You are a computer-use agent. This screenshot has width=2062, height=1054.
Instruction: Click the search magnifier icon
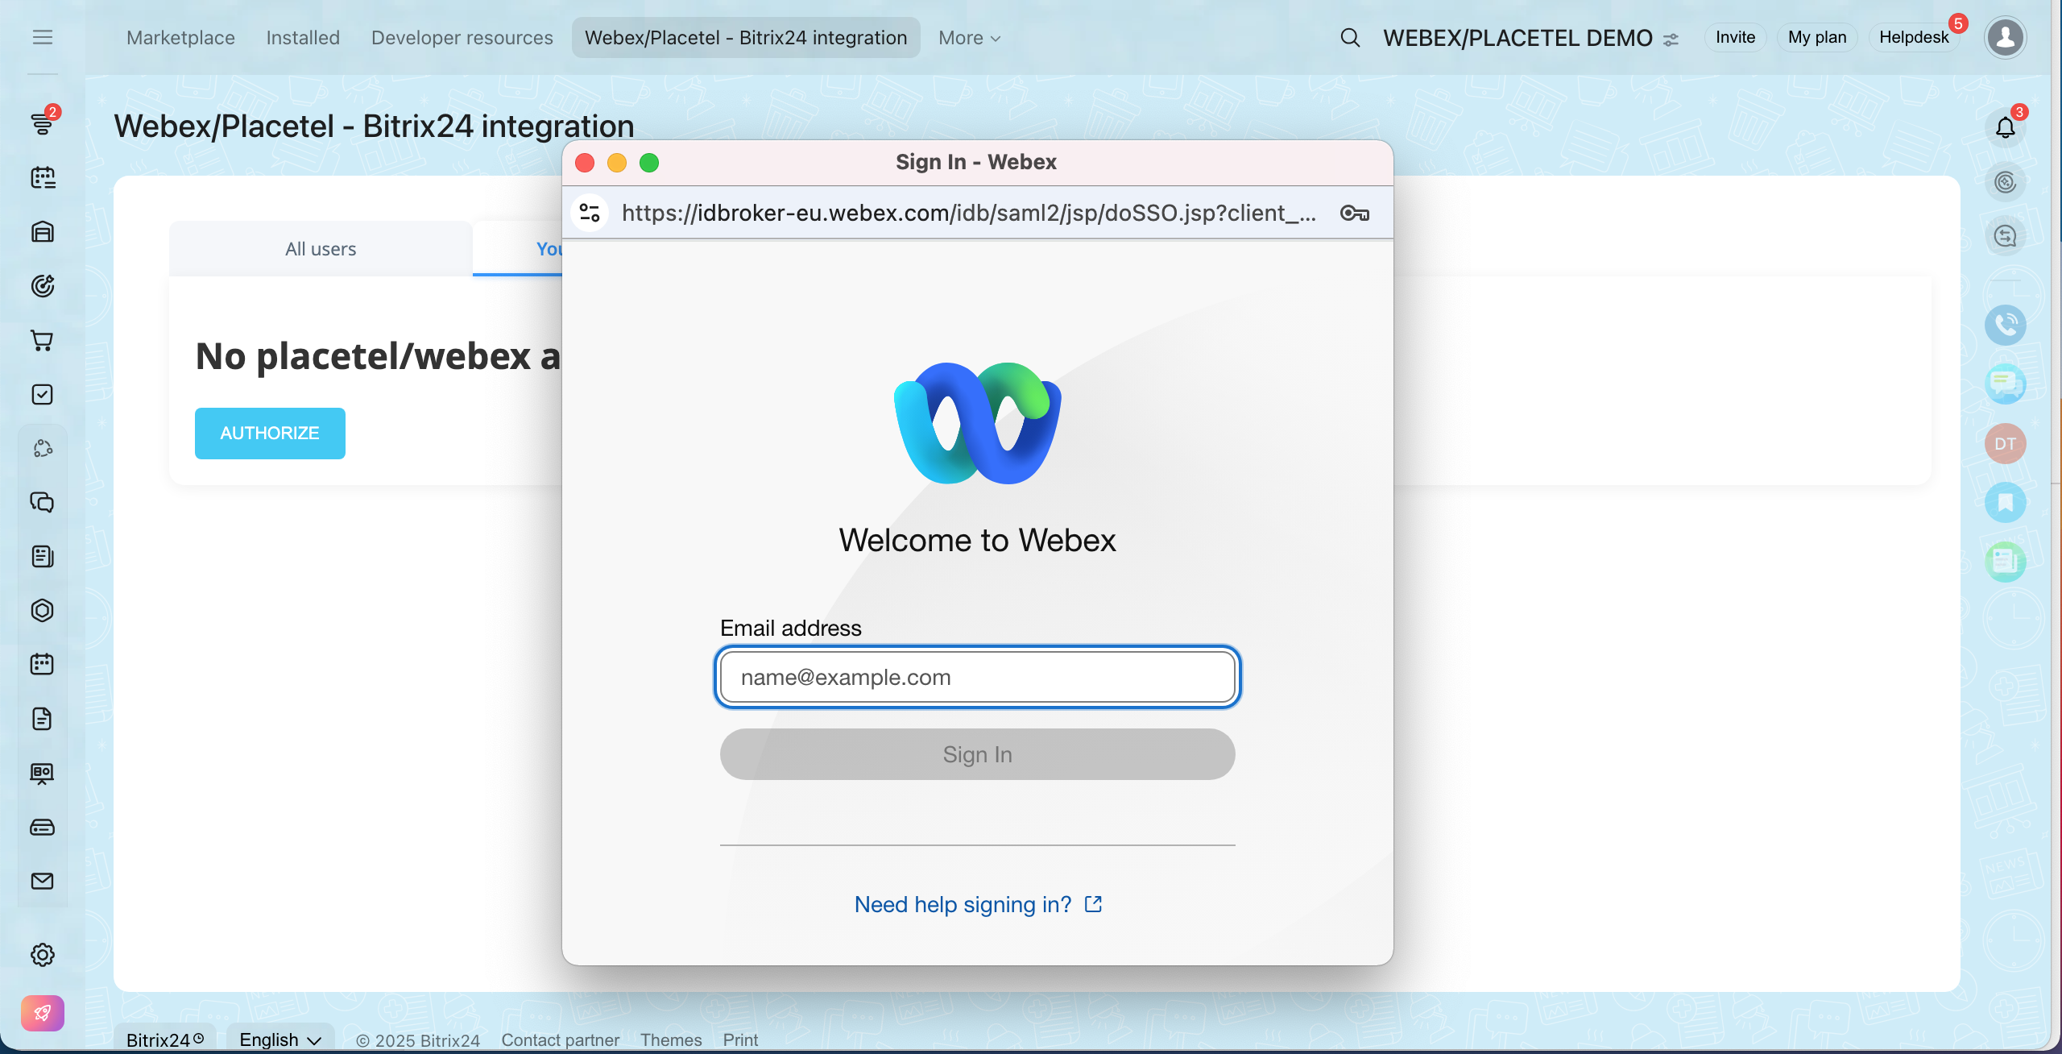coord(1350,38)
